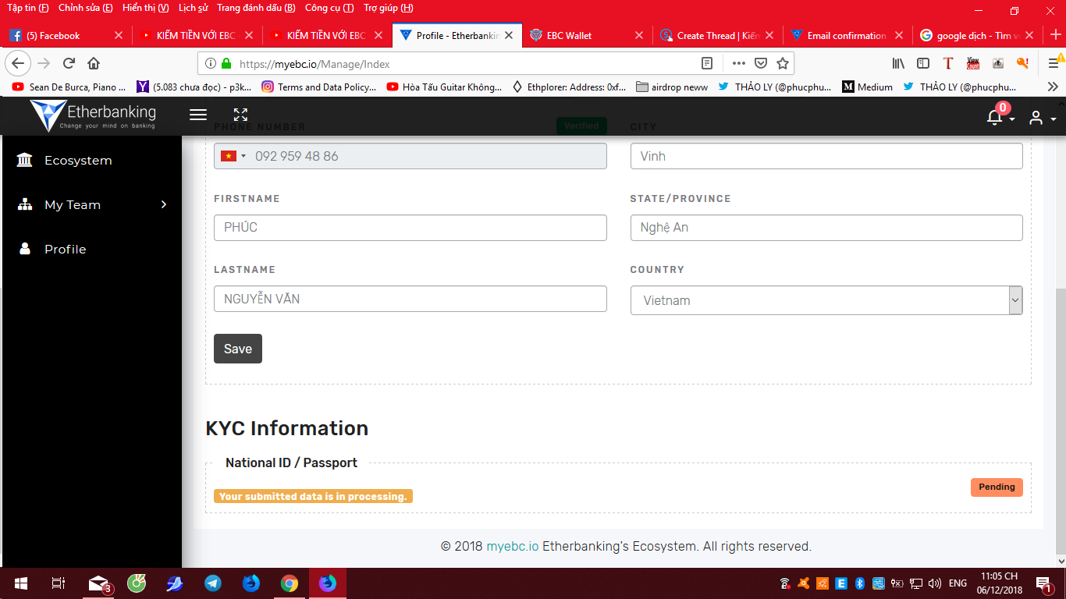Open the Windows Action Center notifications
This screenshot has width=1066, height=599.
pos(1043,583)
